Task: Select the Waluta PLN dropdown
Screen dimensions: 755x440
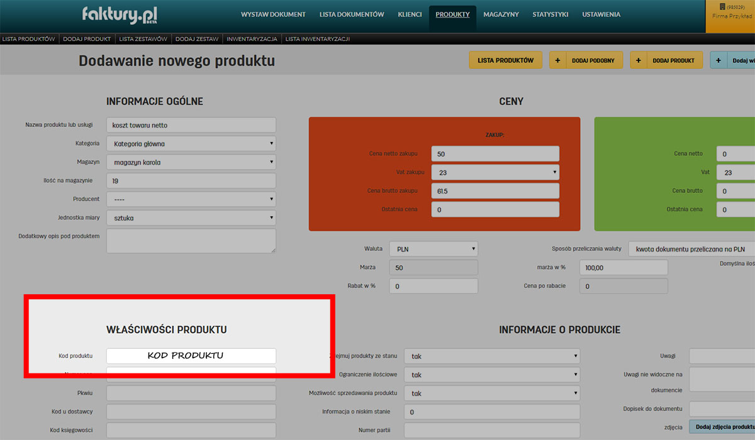Action: tap(433, 249)
